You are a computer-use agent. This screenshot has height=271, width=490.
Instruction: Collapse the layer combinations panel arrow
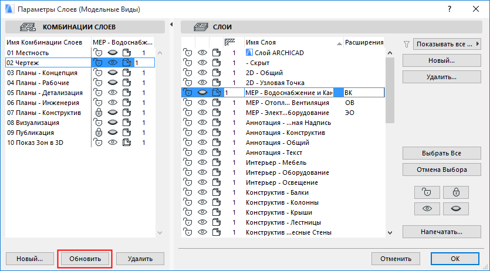(x=171, y=25)
